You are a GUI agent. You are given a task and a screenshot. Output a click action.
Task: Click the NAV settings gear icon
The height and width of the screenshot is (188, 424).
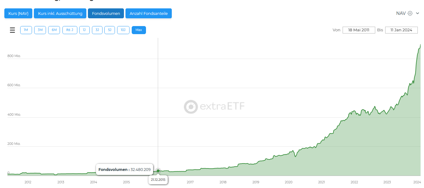coord(410,13)
